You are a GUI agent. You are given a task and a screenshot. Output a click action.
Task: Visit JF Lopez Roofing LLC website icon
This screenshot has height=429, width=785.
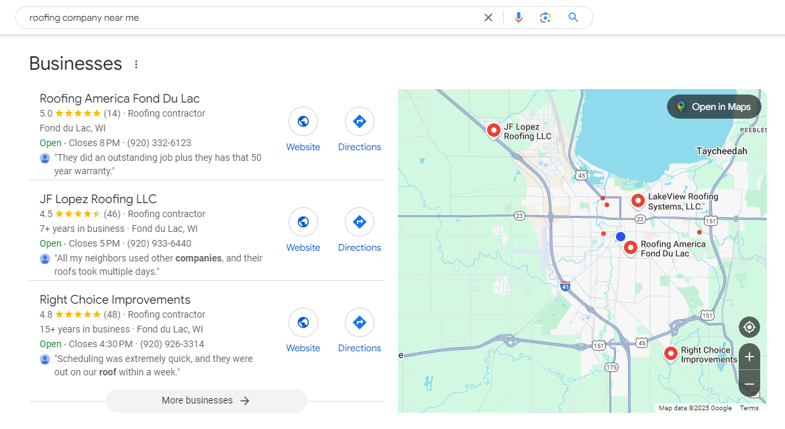303,222
